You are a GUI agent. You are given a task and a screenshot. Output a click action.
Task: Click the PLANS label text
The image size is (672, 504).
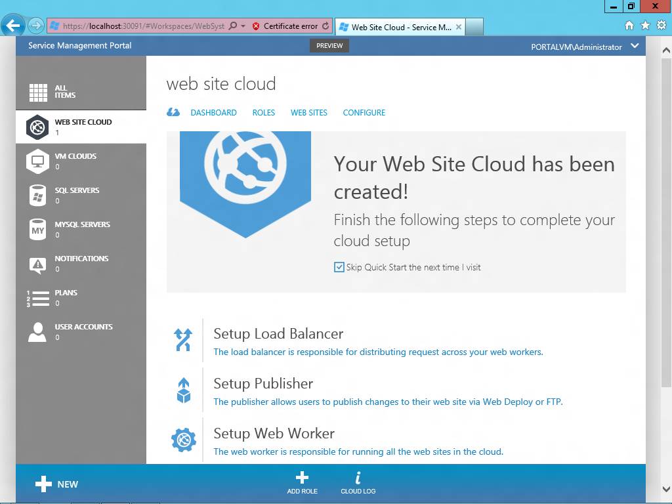[x=66, y=293]
